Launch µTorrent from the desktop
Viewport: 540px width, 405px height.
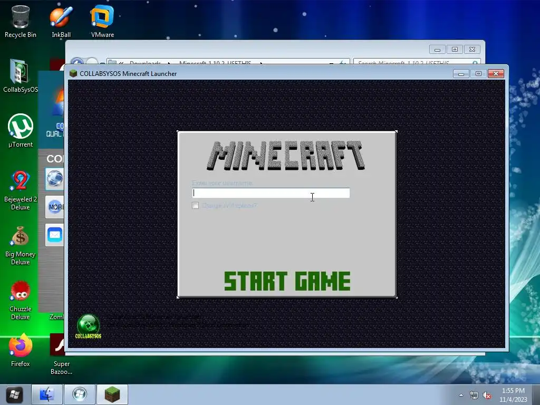[x=21, y=131]
